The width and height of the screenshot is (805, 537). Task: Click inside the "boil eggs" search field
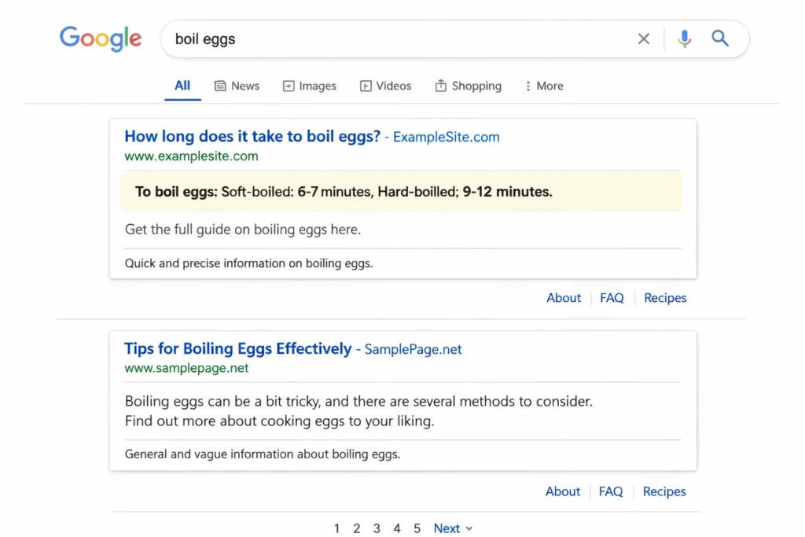click(x=393, y=39)
